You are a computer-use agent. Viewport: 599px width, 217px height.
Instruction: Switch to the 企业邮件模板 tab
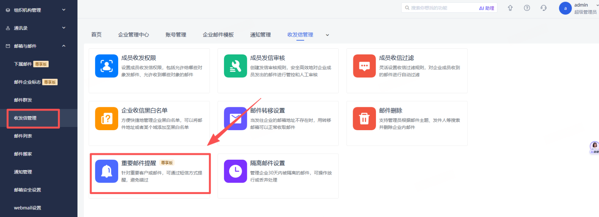[x=218, y=35]
